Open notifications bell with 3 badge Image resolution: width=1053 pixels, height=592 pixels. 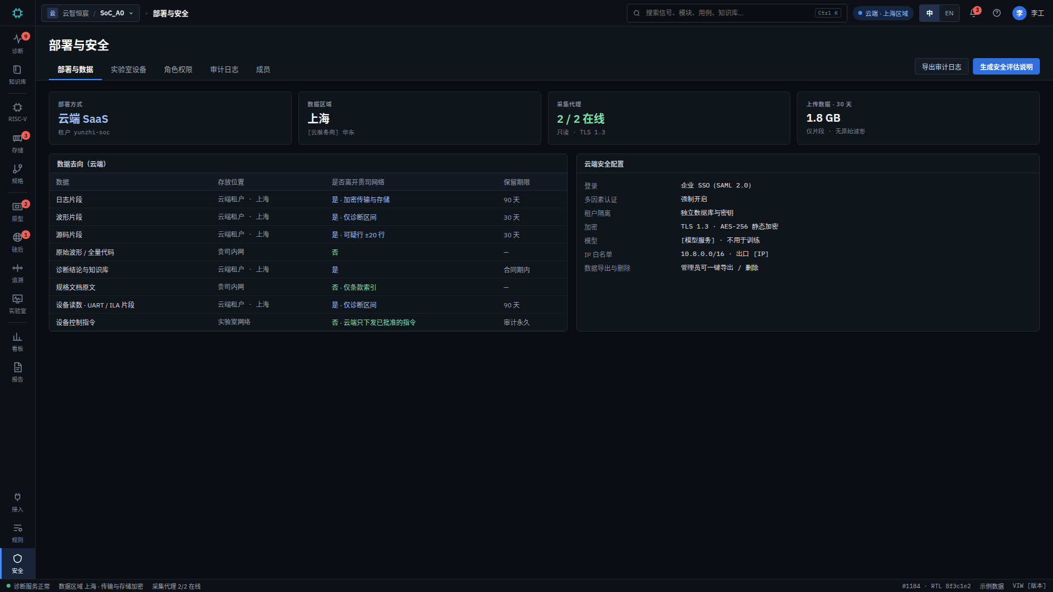click(974, 13)
